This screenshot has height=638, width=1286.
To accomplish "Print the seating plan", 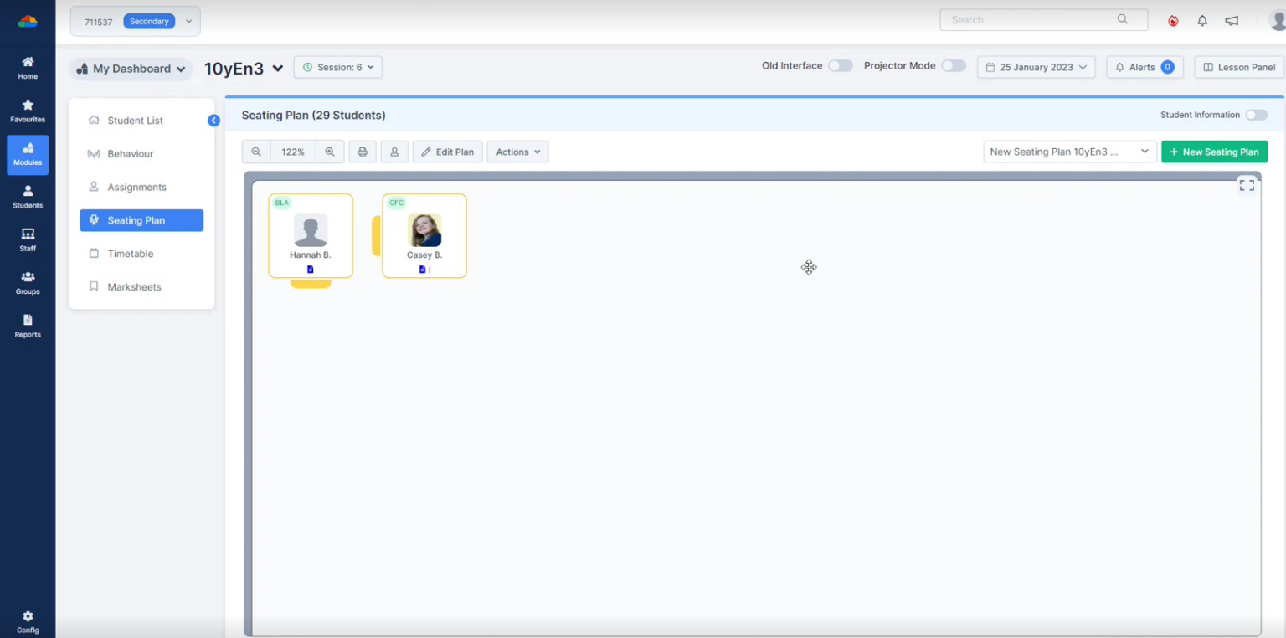I will [x=363, y=152].
